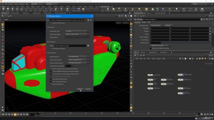Switch to the Misc tab in parameters
This screenshot has height=120, width=214.
click(x=149, y=22)
